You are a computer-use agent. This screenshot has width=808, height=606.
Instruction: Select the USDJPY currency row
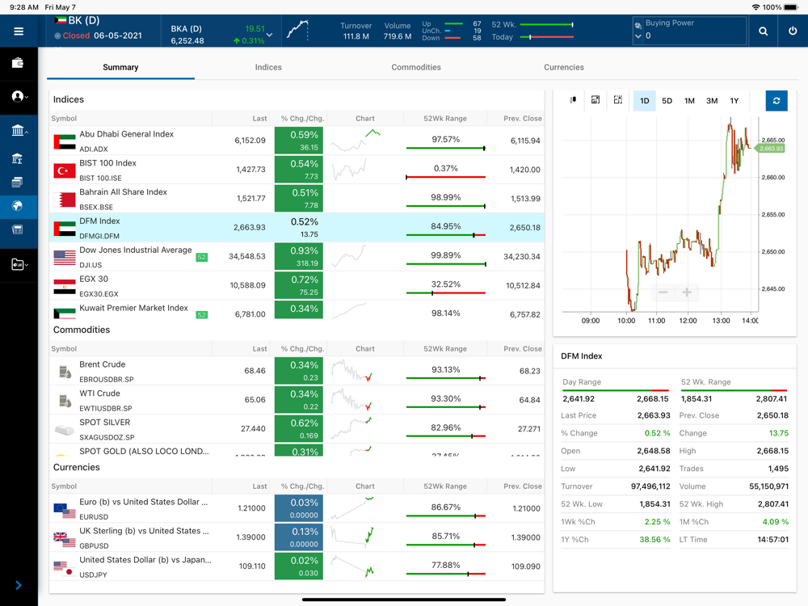[297, 566]
